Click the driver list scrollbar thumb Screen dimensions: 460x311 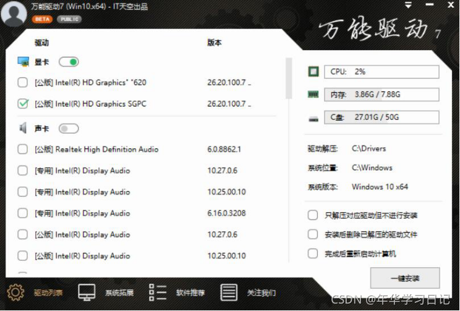tap(289, 78)
